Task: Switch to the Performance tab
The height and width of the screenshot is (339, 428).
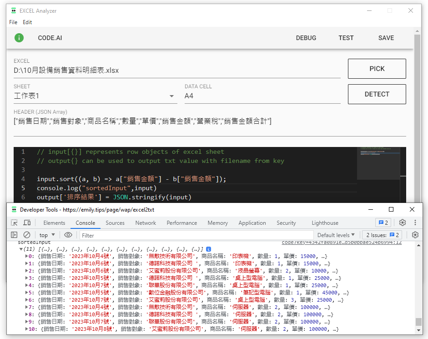Action: coord(182,223)
